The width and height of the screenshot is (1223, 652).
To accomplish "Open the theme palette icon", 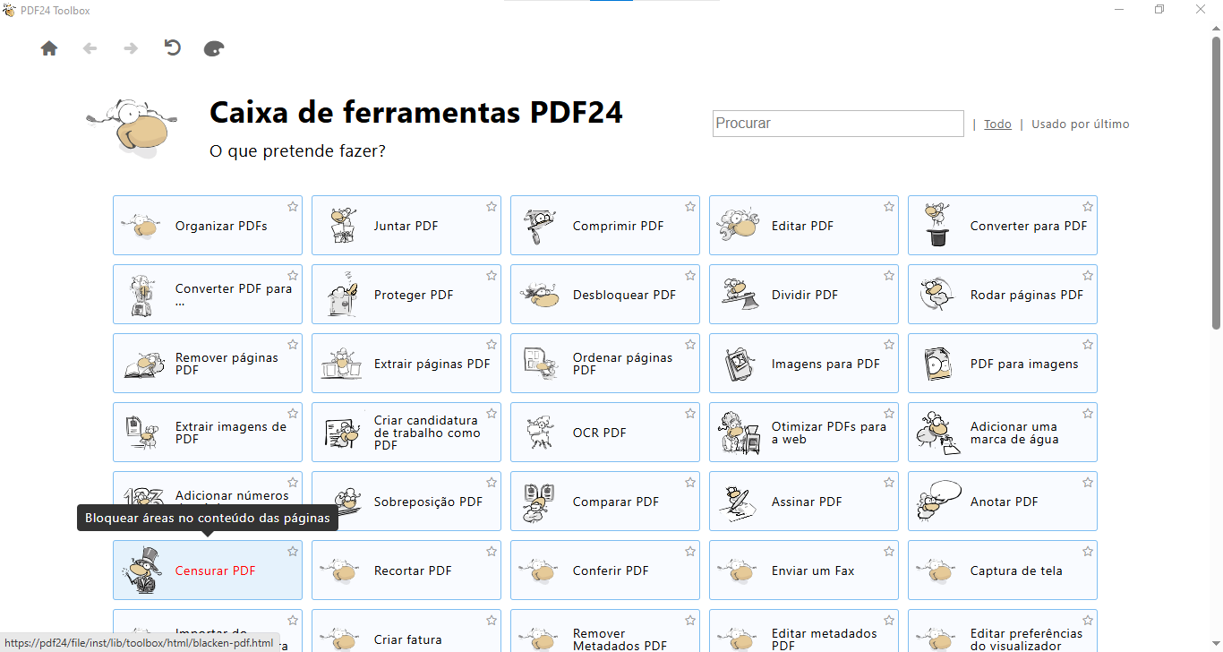I will point(214,48).
